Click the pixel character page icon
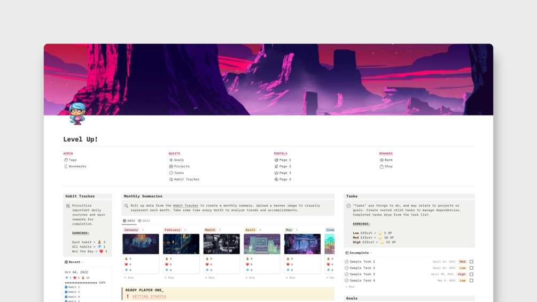537x302 pixels. [77, 113]
